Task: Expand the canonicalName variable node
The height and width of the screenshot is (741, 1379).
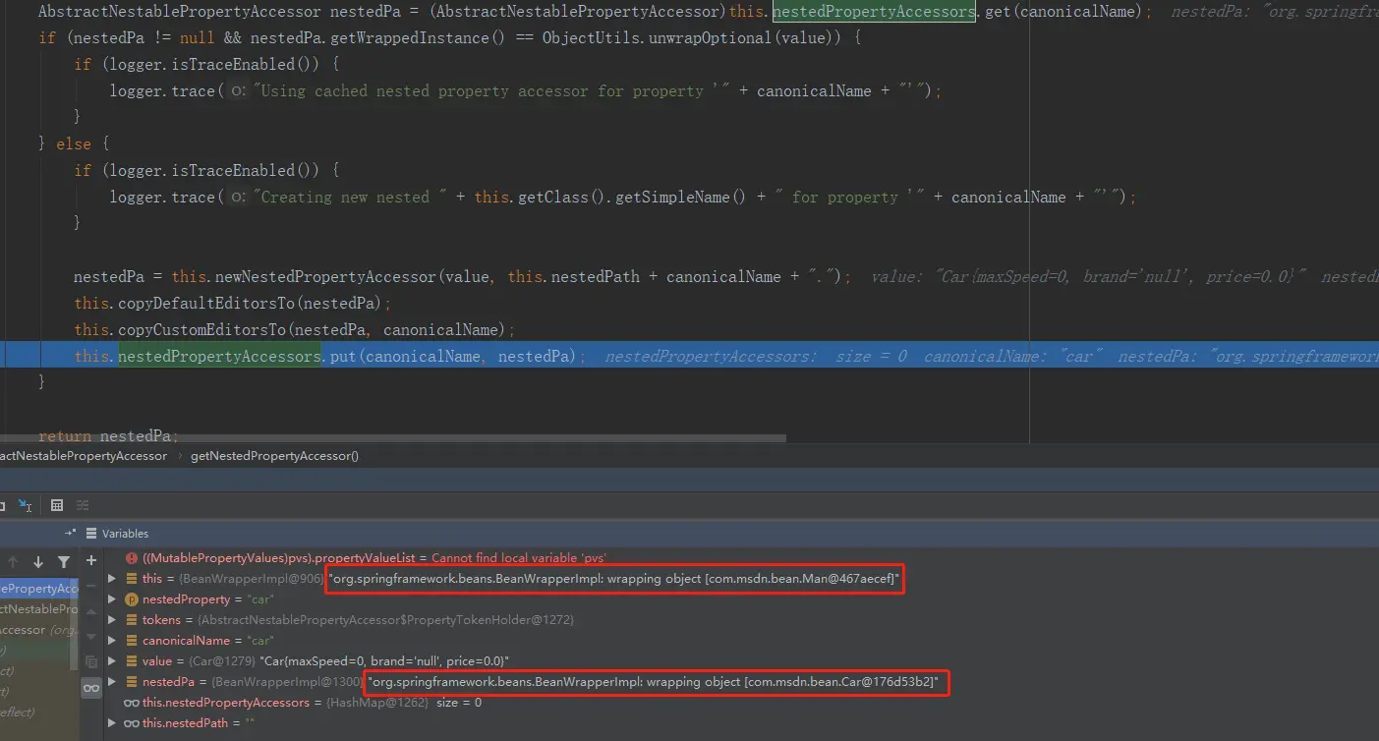Action: click(112, 641)
